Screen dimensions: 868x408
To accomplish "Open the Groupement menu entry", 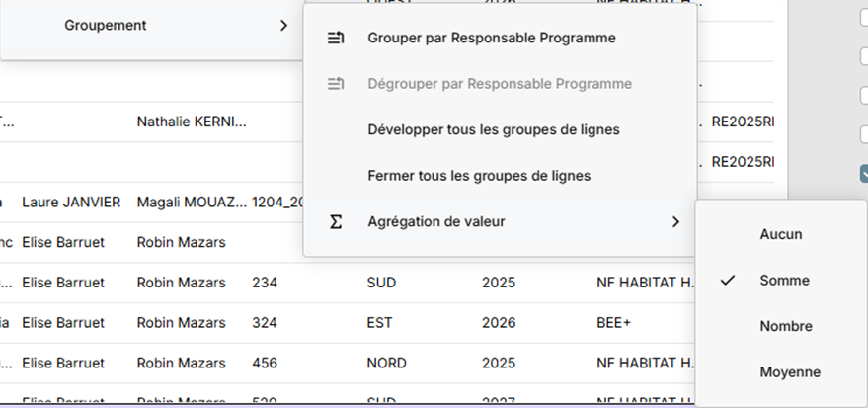I will [106, 26].
